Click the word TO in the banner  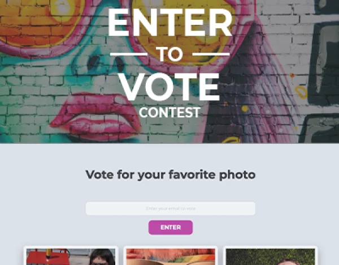click(x=170, y=54)
